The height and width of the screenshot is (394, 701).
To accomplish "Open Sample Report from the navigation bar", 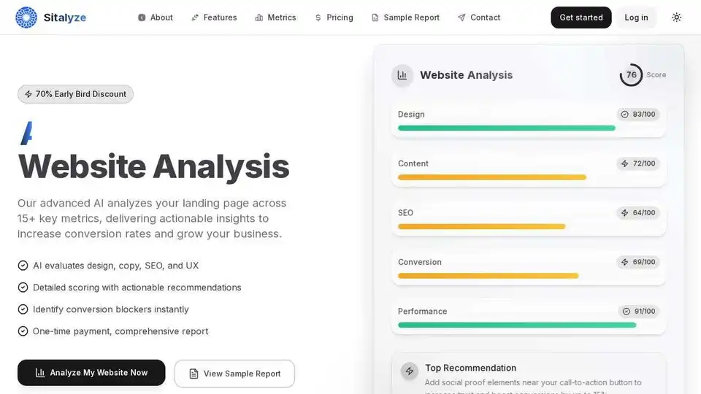I will (405, 18).
